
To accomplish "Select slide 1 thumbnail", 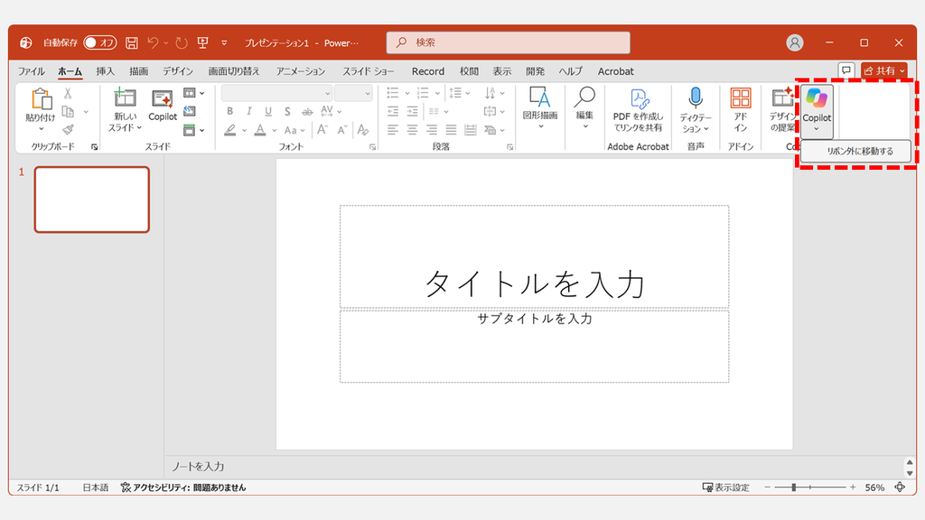I will [92, 200].
